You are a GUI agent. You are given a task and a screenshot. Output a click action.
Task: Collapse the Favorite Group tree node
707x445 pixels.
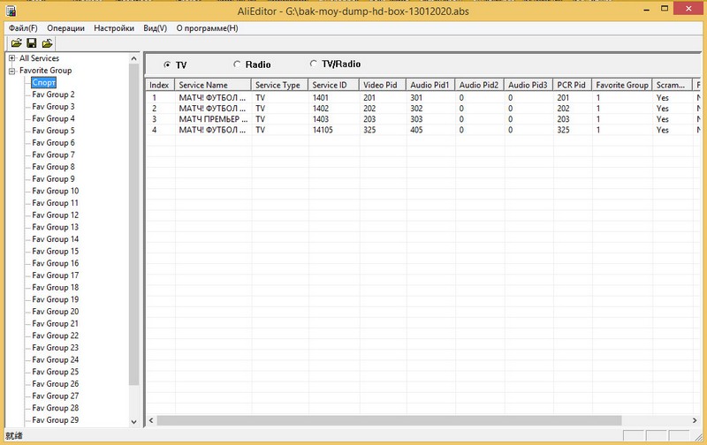tap(12, 71)
